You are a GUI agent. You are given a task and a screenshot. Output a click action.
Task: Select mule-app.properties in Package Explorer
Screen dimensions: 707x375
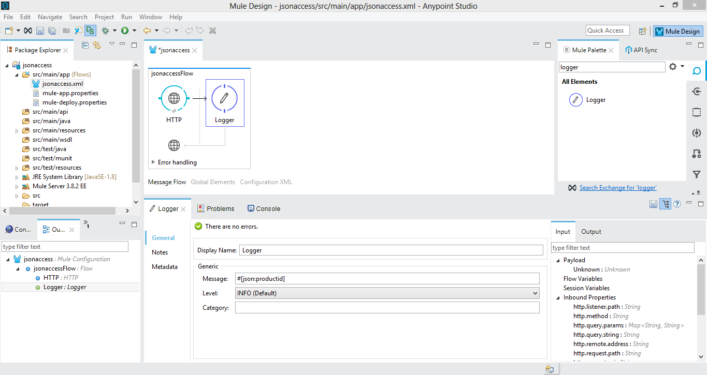(x=70, y=94)
